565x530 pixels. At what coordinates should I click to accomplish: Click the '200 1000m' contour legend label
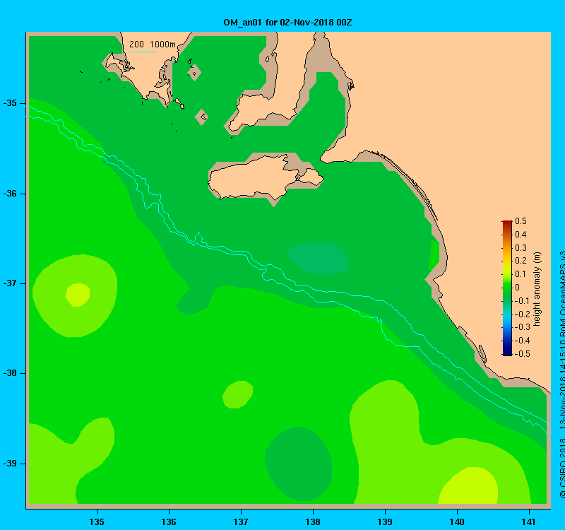(x=153, y=45)
